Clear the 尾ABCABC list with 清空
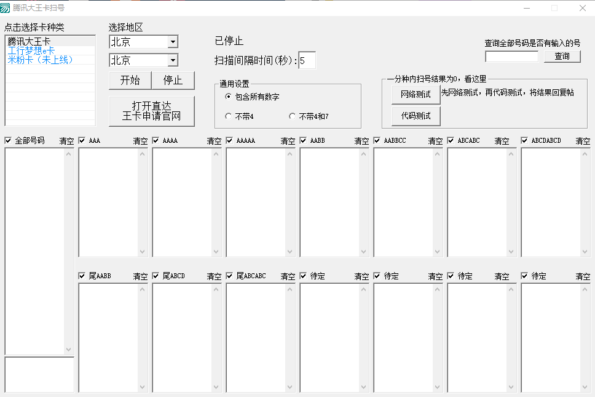 [288, 276]
